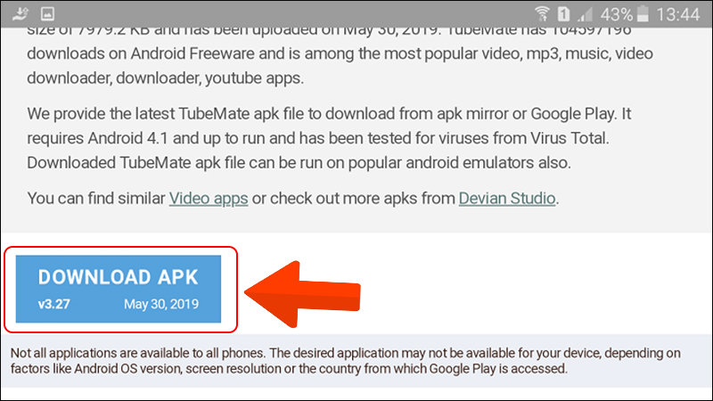
Task: Tap the image notification icon in status bar
Action: pos(47,13)
